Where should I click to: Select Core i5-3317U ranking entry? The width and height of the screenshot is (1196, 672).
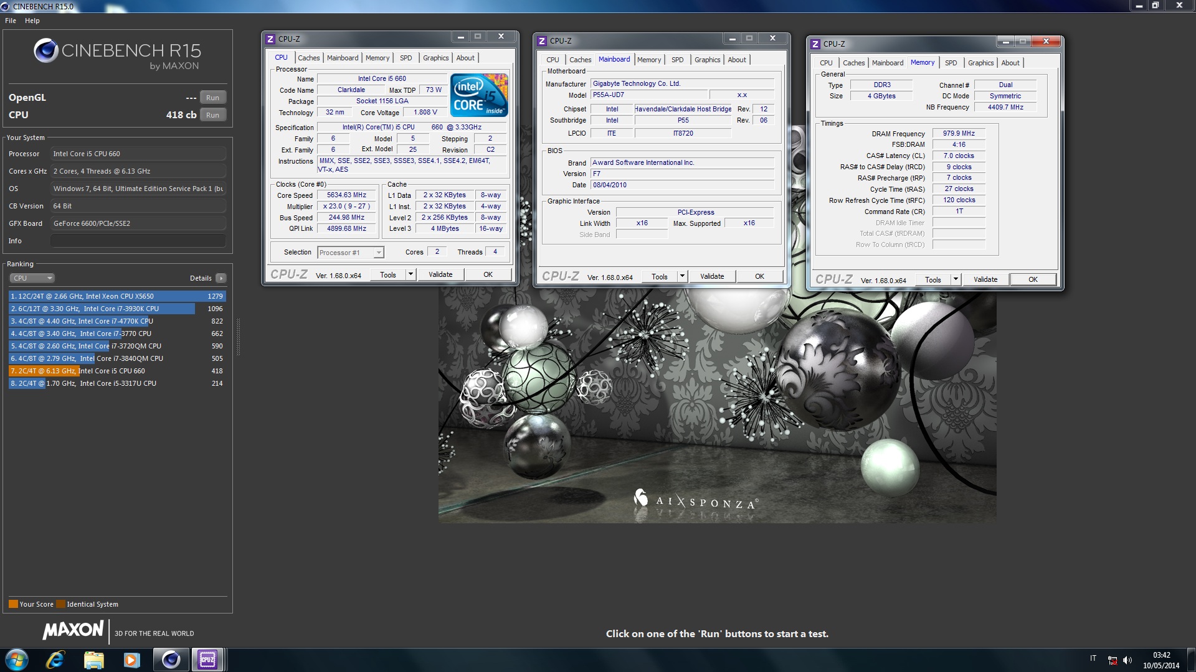click(x=116, y=383)
